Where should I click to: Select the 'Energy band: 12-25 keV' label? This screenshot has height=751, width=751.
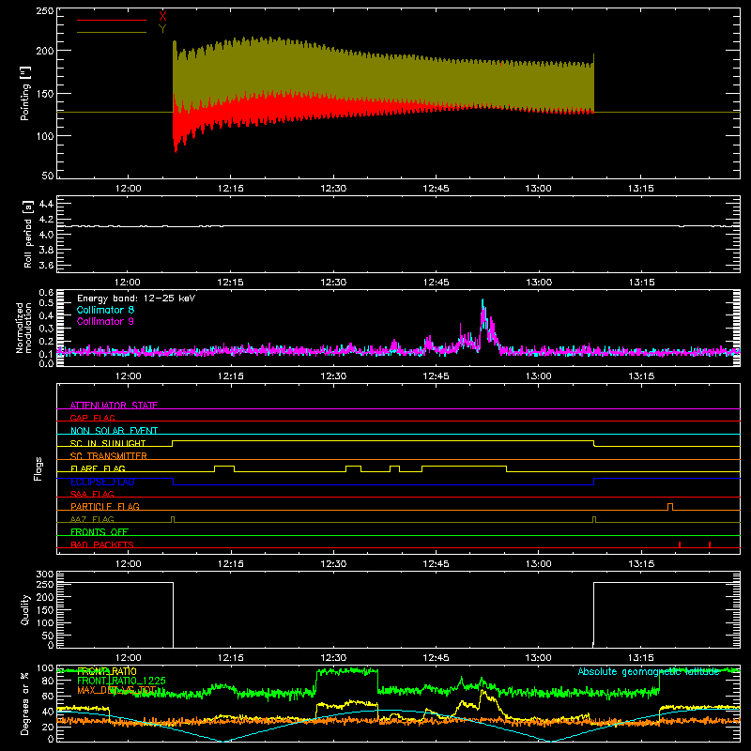[x=136, y=299]
